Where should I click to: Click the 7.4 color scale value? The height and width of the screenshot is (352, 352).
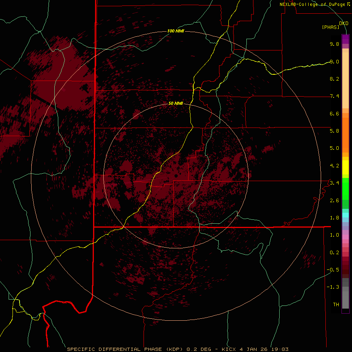[334, 96]
